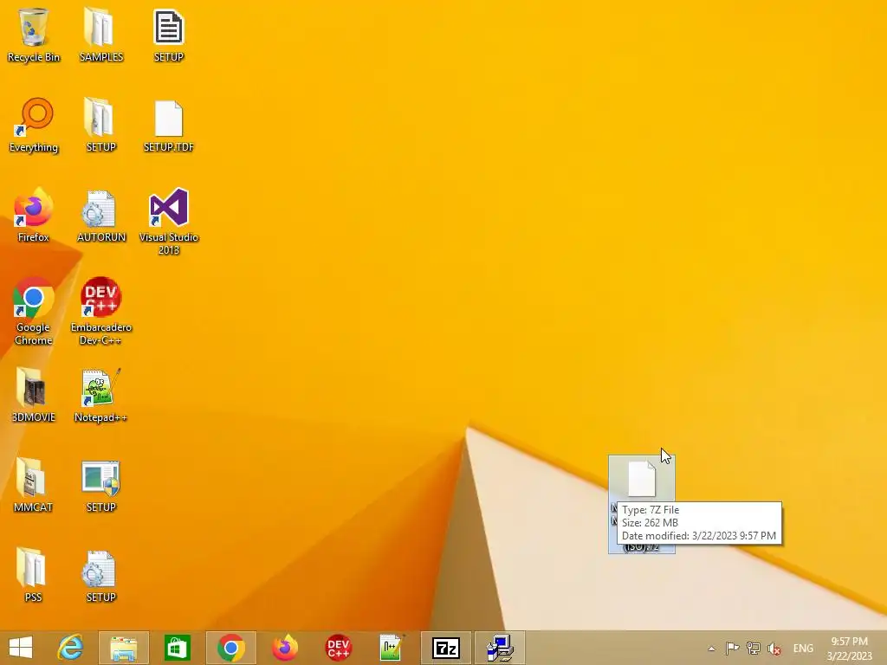Select the Firefox desktop shortcut
Image resolution: width=887 pixels, height=665 pixels.
(34, 215)
